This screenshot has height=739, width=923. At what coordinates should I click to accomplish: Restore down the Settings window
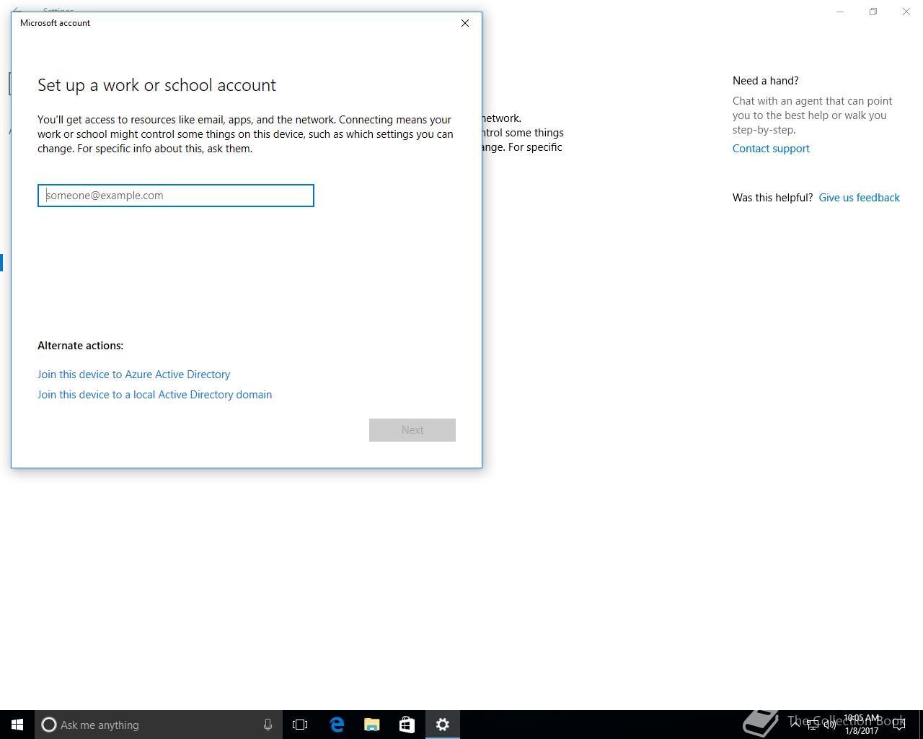pos(873,12)
